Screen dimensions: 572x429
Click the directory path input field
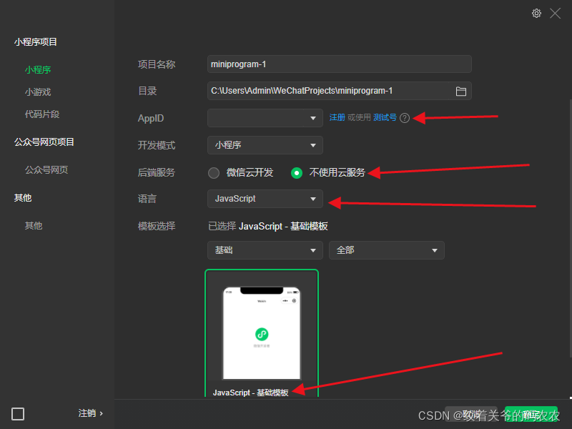[x=339, y=91]
